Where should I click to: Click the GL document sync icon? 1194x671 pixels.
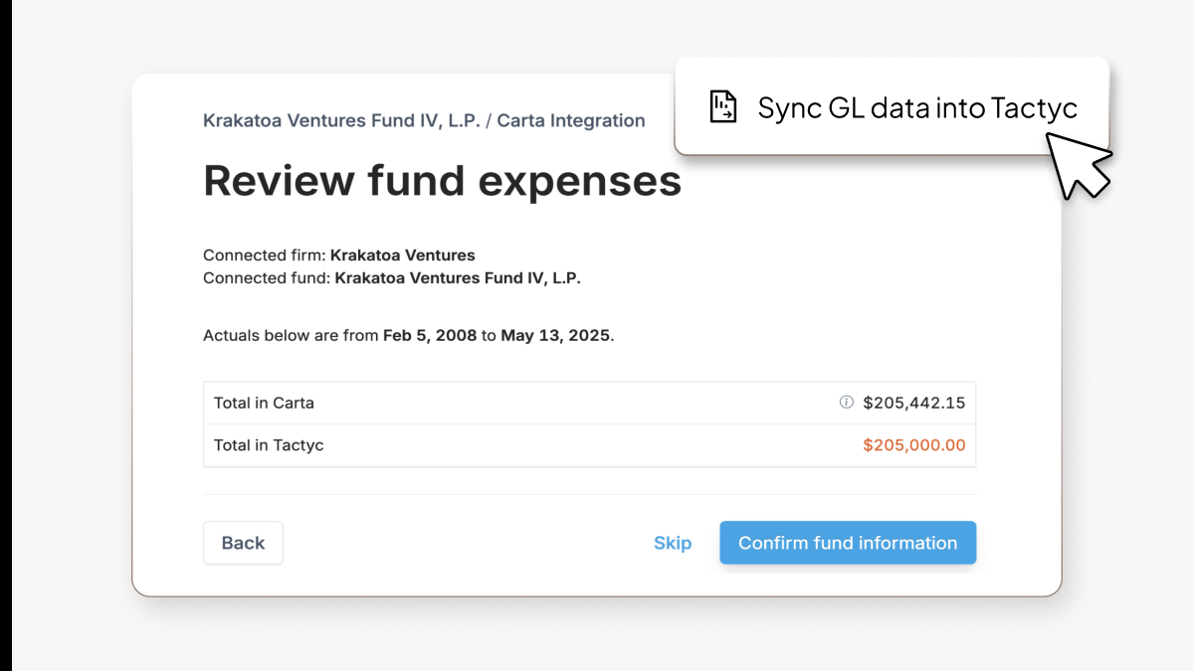coord(723,106)
